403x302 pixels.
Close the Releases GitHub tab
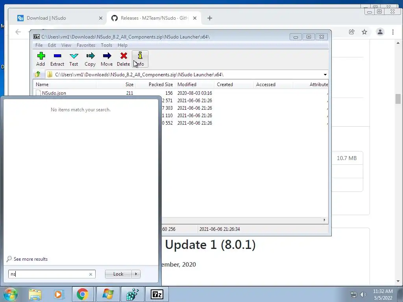tap(195, 18)
